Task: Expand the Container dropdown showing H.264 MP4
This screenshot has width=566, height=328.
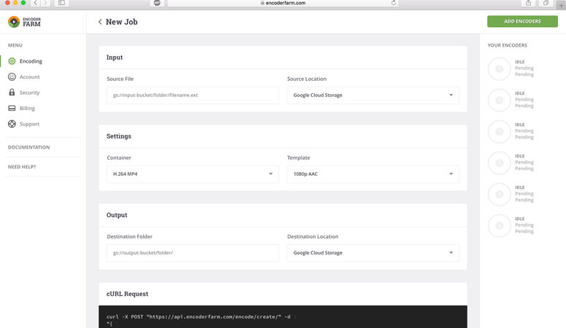Action: coord(192,173)
